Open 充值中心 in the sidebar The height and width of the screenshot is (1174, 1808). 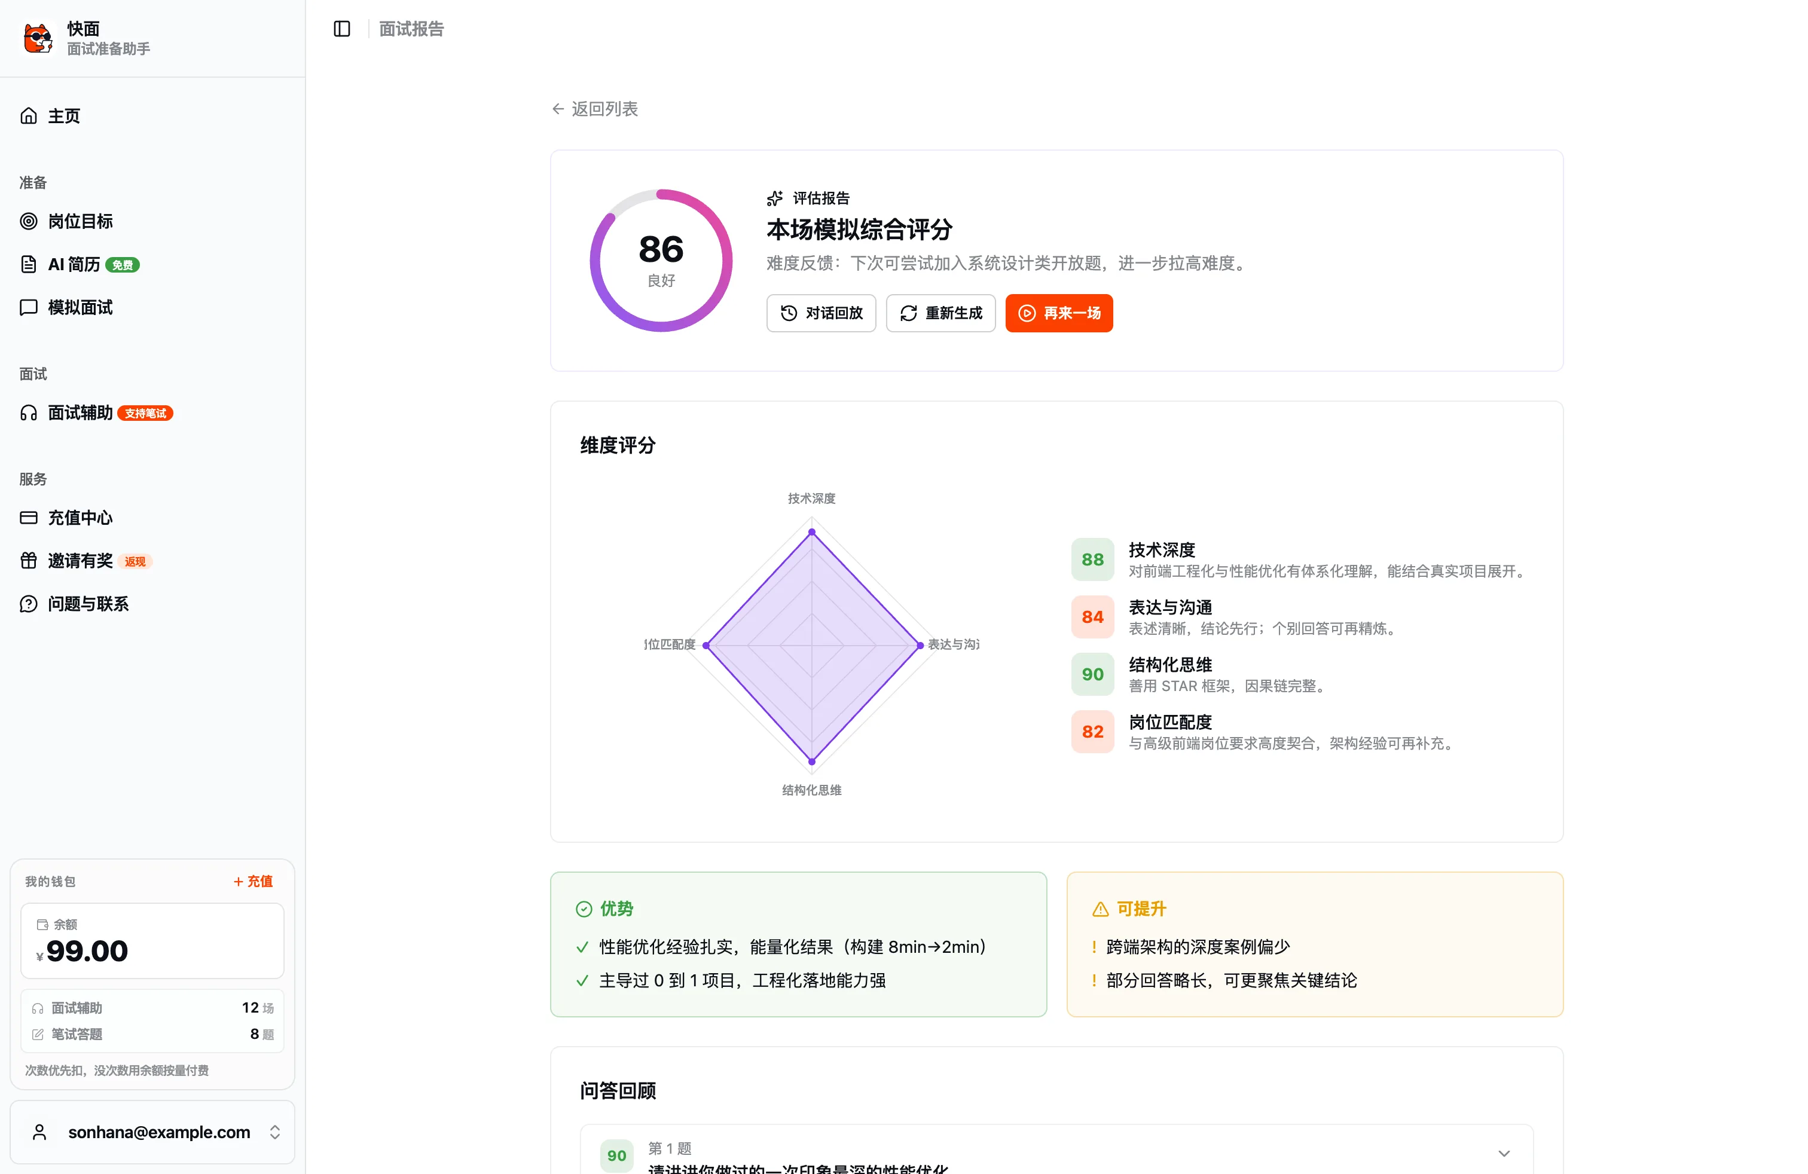click(x=152, y=518)
